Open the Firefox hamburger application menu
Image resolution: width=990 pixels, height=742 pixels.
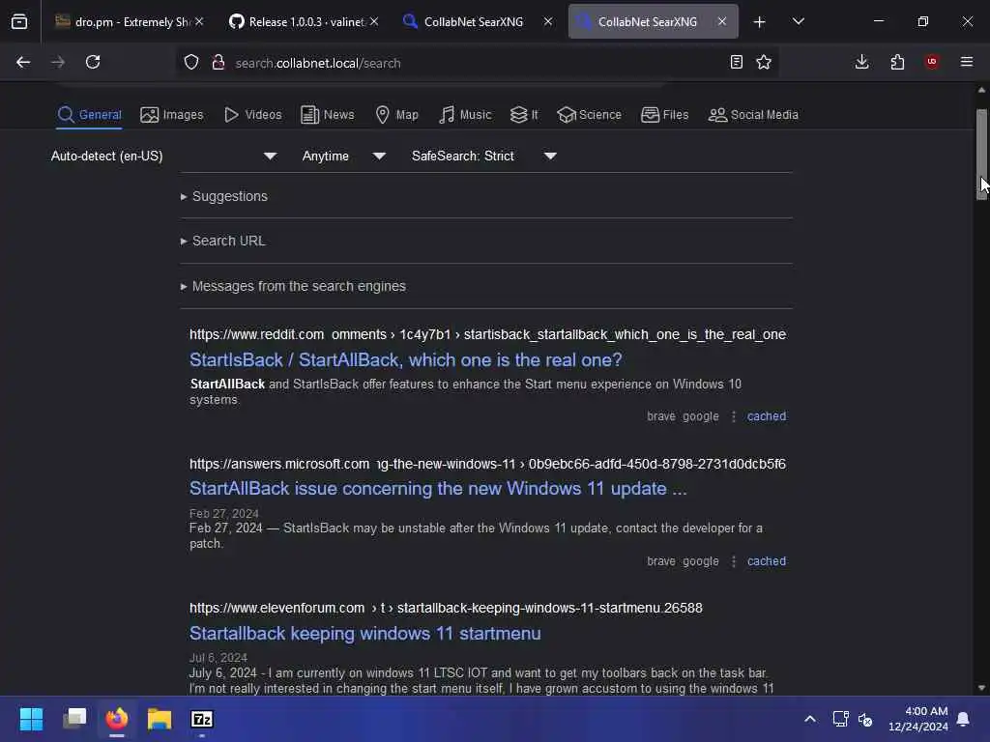tap(967, 62)
